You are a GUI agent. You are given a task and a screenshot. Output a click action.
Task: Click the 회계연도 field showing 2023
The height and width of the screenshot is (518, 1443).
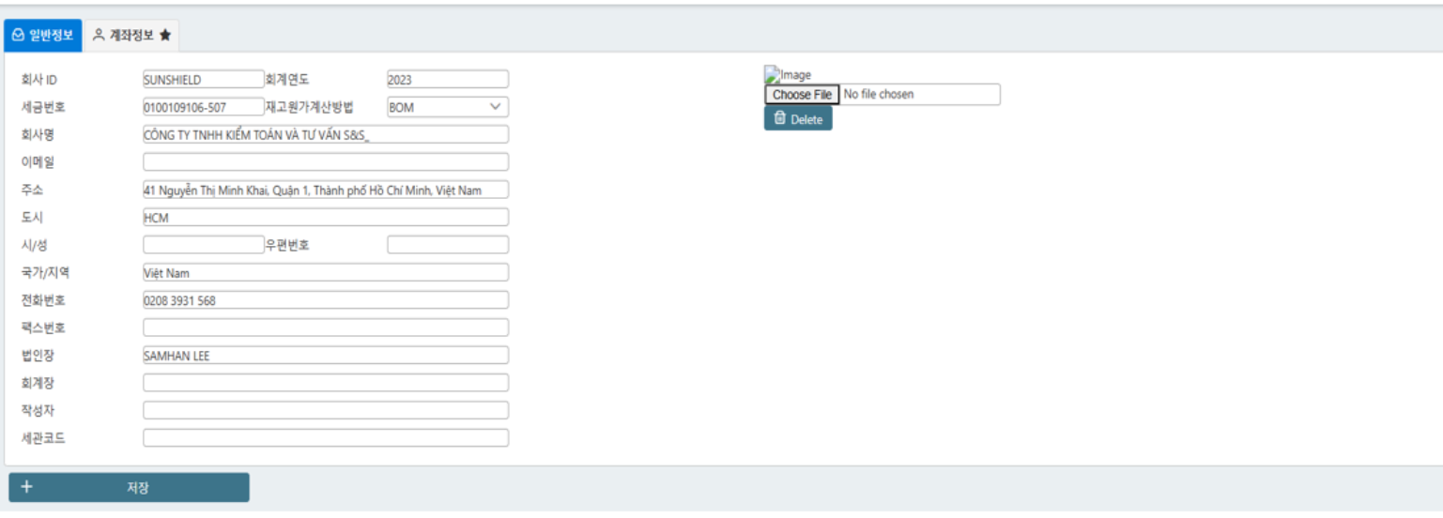[447, 80]
